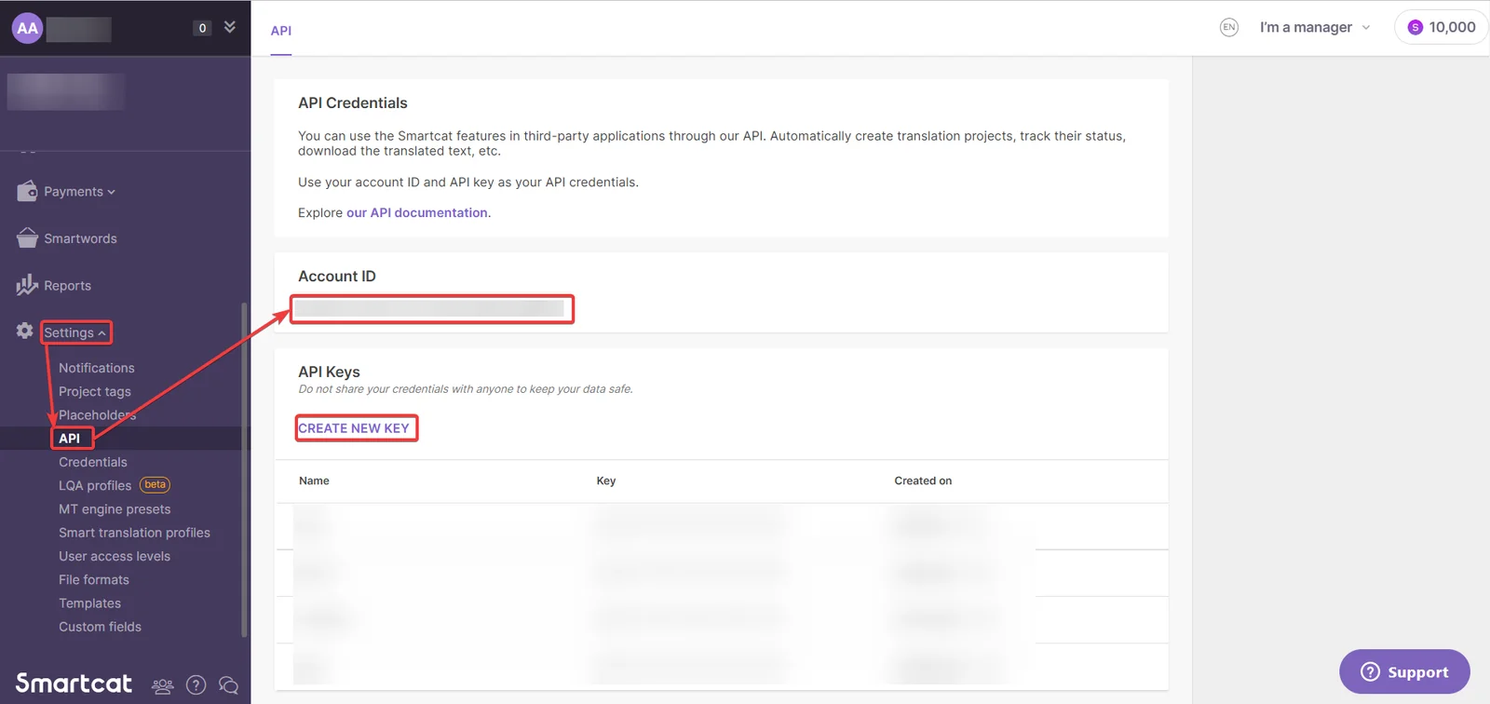Open Placeholders settings
The width and height of the screenshot is (1490, 704).
coord(97,415)
